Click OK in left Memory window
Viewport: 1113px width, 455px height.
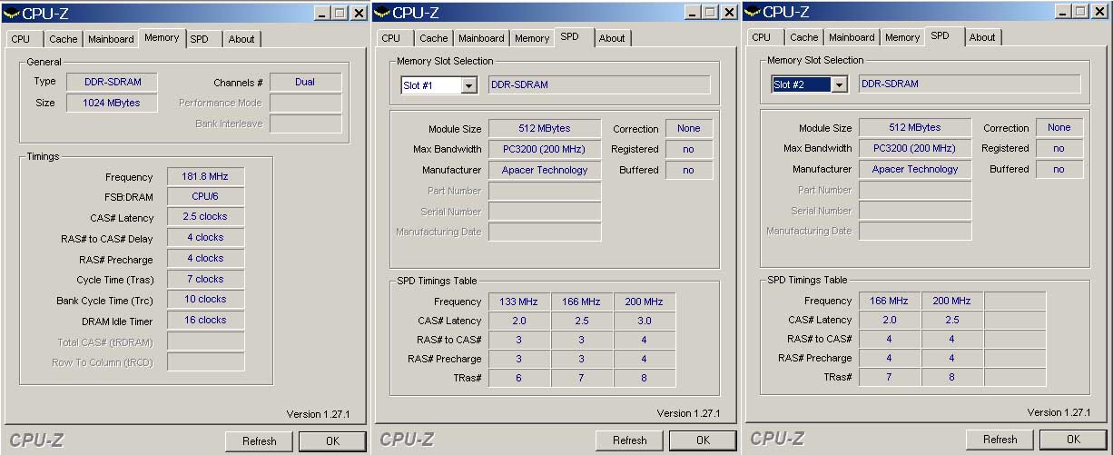point(332,441)
